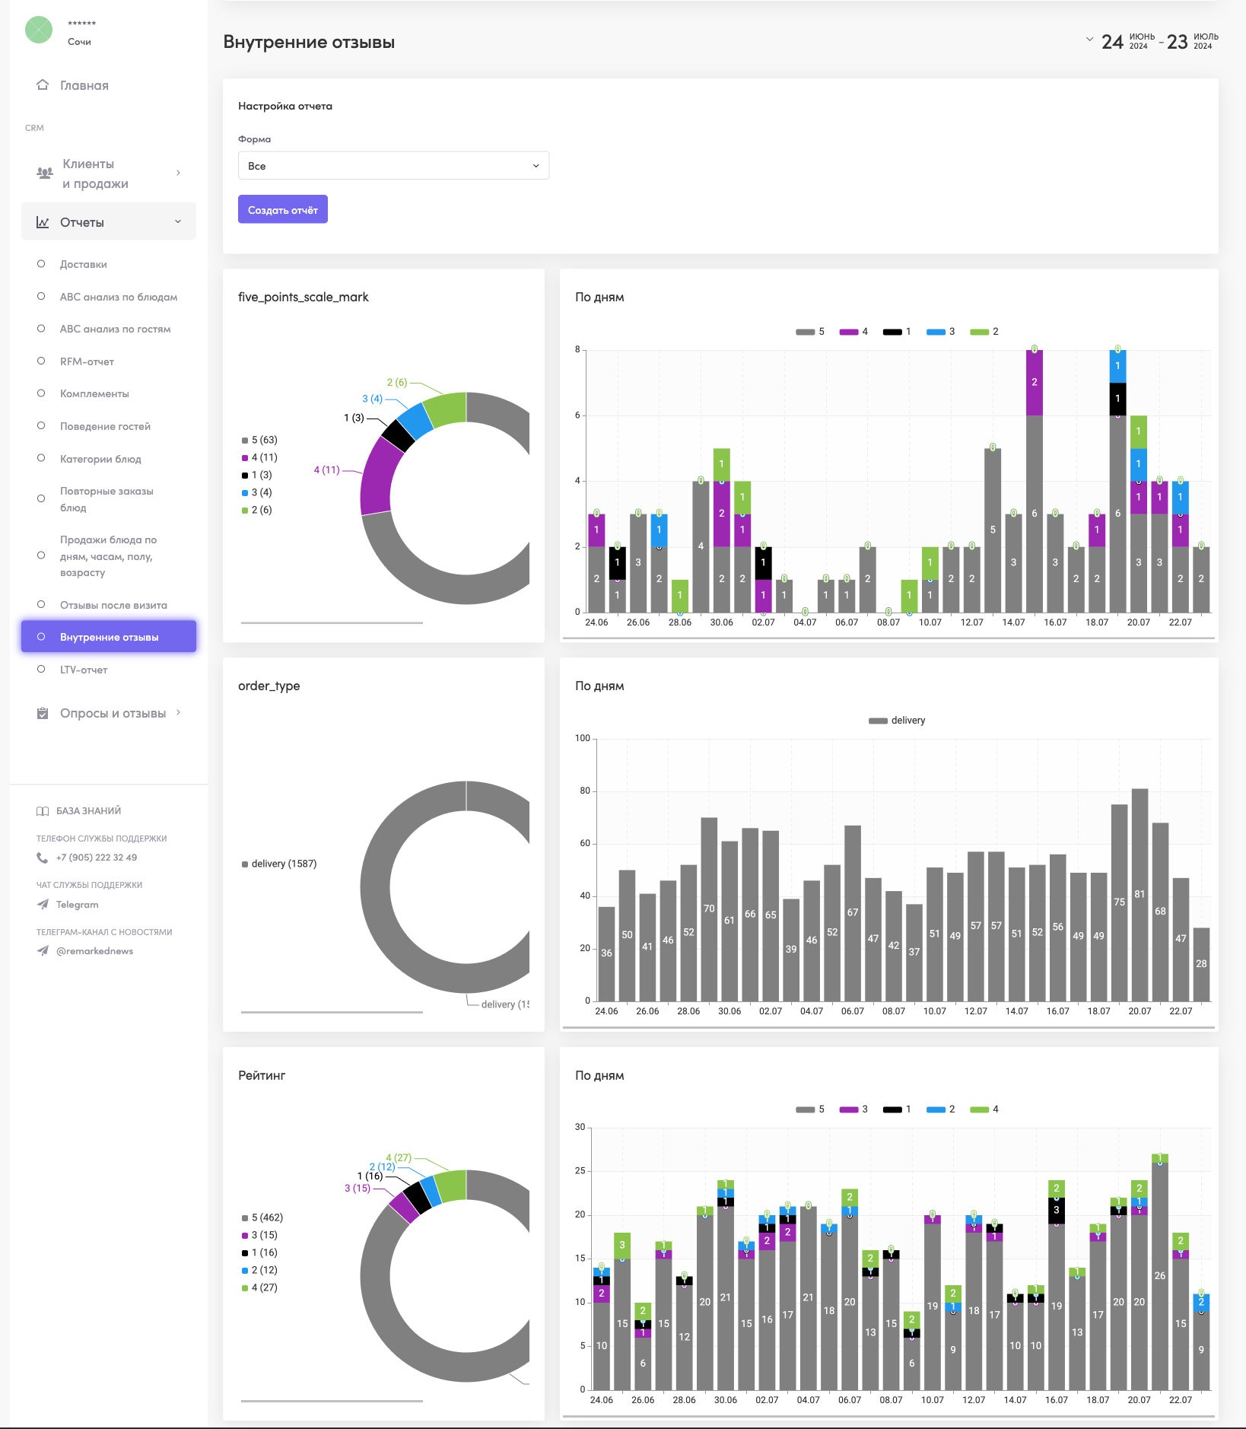Toggle purple series 4 in five_points bar legend
The height and width of the screenshot is (1429, 1246).
tap(853, 332)
